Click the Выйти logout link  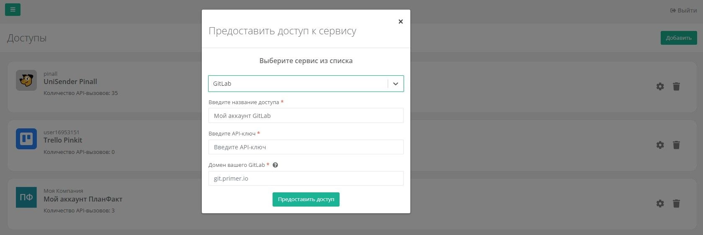click(683, 10)
